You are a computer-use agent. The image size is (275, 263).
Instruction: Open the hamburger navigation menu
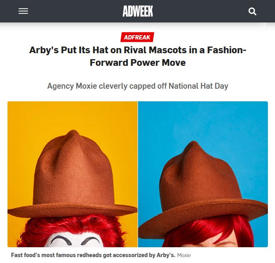[x=23, y=11]
